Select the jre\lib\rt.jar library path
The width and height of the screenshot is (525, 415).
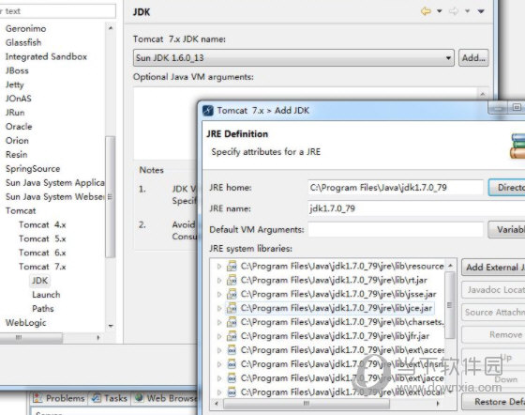coord(334,280)
